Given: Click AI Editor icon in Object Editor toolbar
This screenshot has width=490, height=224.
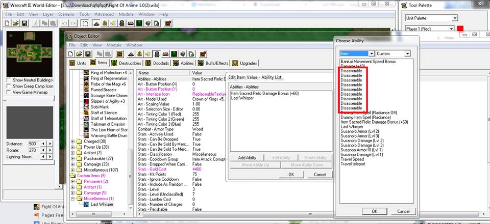Looking at the screenshot, I should pyautogui.click(x=174, y=53).
